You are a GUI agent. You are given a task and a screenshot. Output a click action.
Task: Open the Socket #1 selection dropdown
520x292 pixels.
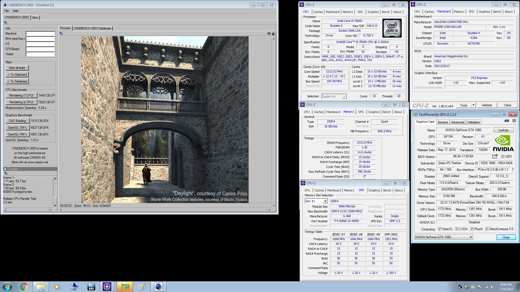[334, 97]
